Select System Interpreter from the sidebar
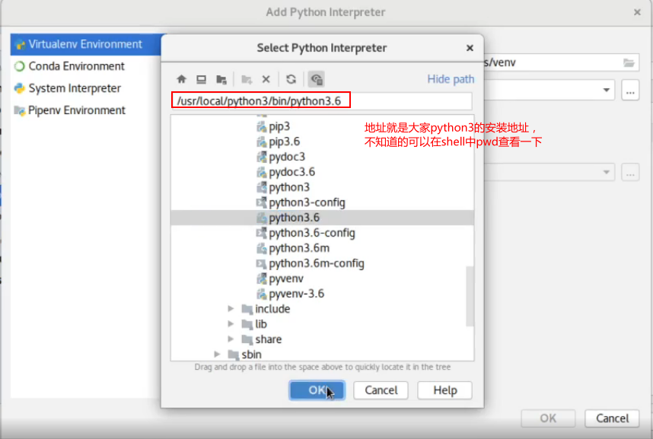653x439 pixels. pyautogui.click(x=76, y=88)
